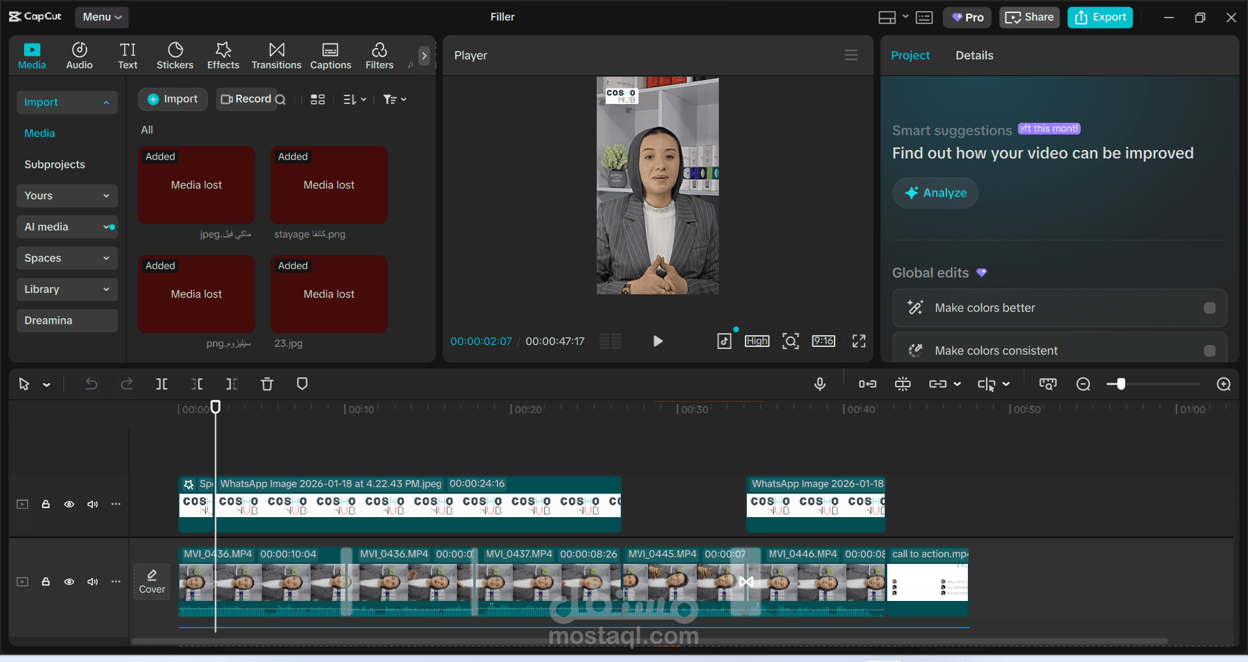This screenshot has height=662, width=1248.
Task: Switch to the Details tab
Action: 974,55
